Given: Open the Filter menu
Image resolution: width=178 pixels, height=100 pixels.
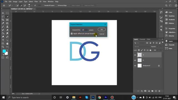Looking at the screenshot, I should point(36,2).
